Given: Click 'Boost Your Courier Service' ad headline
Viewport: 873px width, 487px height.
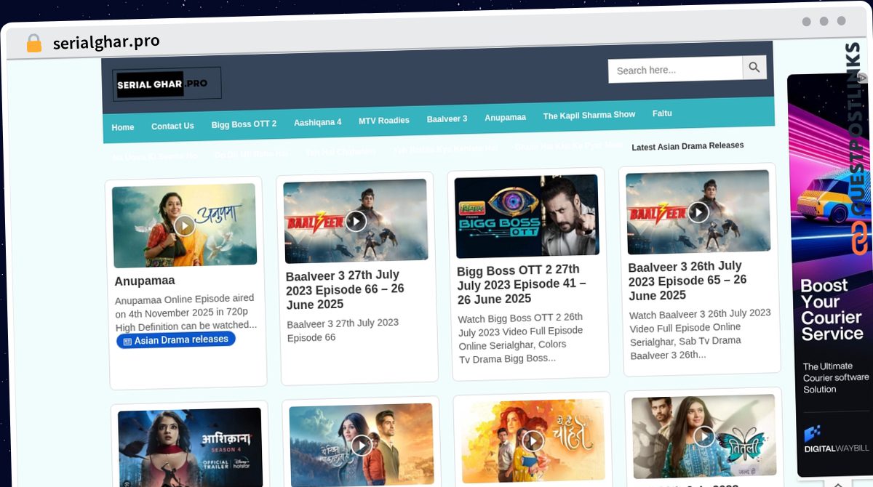Looking at the screenshot, I should click(832, 310).
